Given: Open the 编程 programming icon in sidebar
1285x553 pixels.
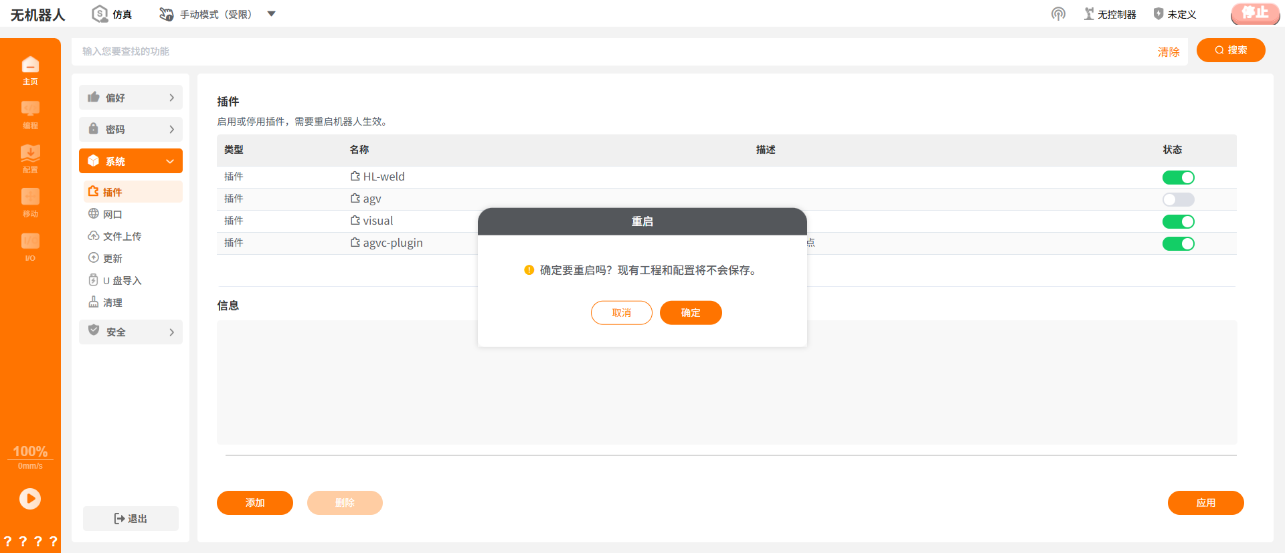Looking at the screenshot, I should pyautogui.click(x=30, y=114).
